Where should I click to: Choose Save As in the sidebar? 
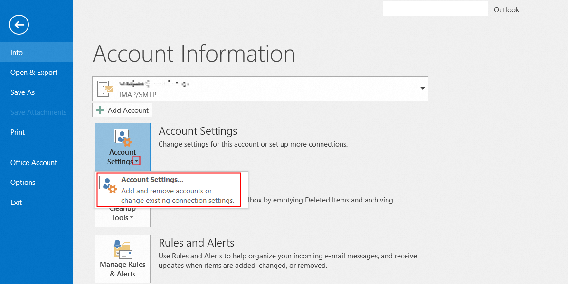pos(22,92)
